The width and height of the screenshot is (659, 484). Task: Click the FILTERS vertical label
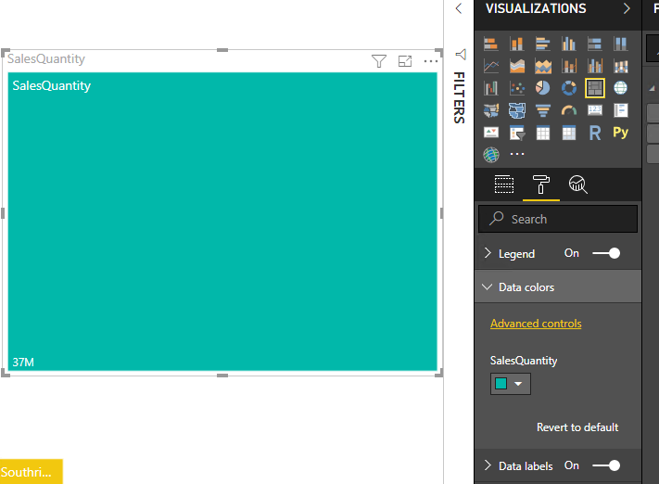[x=460, y=97]
